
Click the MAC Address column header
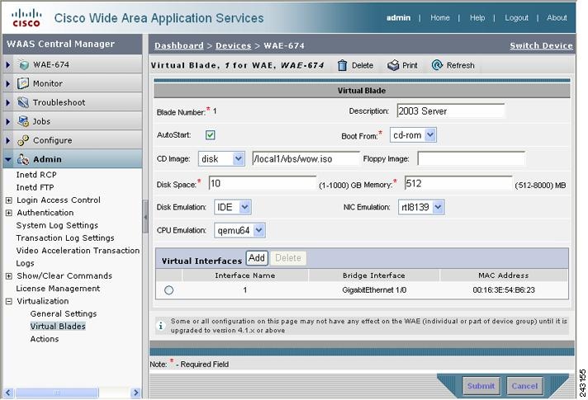click(503, 275)
